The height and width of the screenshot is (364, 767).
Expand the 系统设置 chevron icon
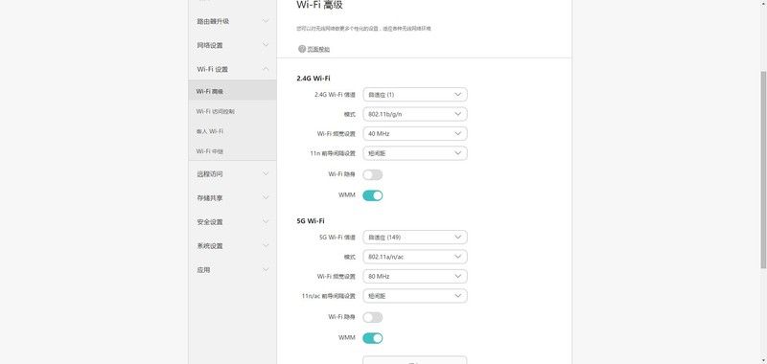(266, 245)
